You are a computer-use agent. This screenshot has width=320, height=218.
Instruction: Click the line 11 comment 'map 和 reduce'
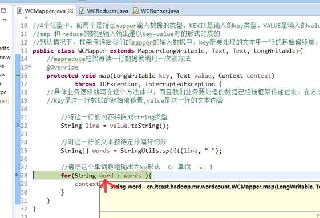point(126,34)
